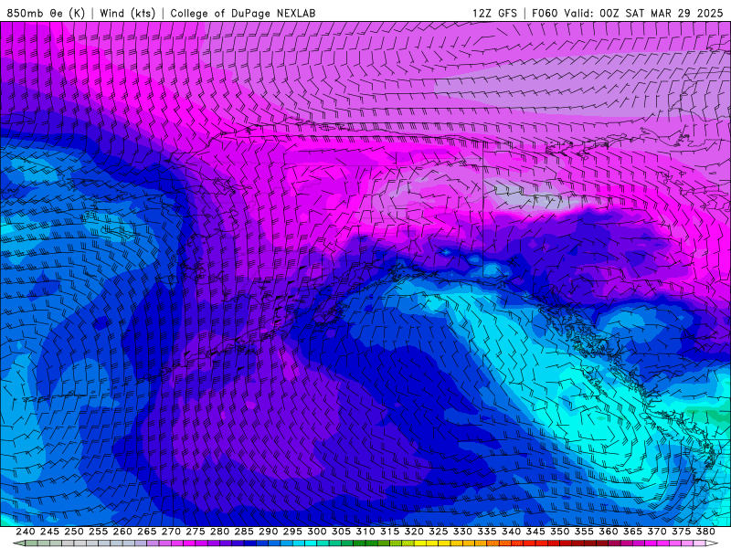Click the 240 value on the color scale

26,532
